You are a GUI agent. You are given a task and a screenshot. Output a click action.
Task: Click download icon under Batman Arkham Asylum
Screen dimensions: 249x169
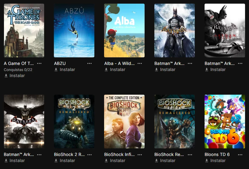[156, 69]
